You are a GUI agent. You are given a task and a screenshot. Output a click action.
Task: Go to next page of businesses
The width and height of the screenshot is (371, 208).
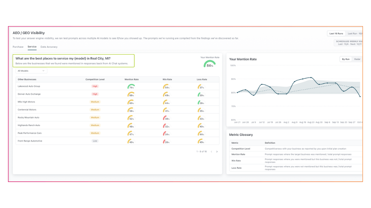point(217,152)
